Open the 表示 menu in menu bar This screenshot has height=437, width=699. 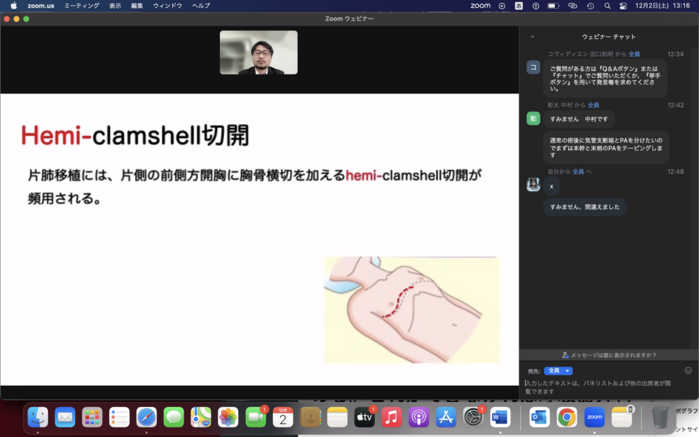pyautogui.click(x=115, y=5)
